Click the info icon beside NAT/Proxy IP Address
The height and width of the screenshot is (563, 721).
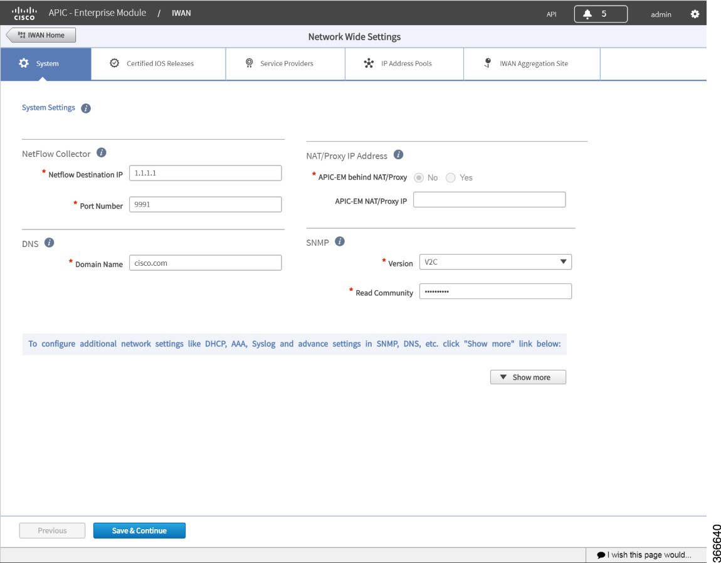click(399, 155)
